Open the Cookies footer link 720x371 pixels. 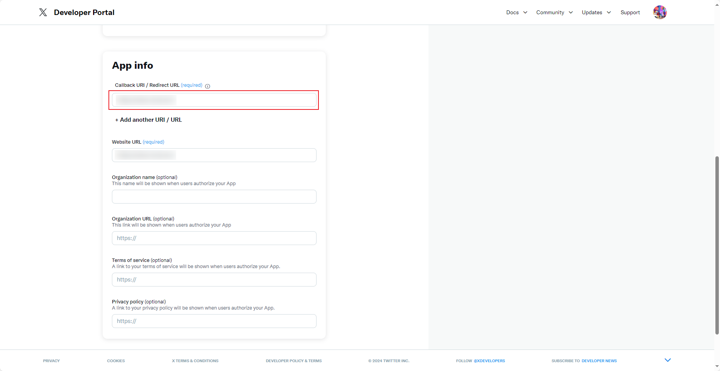point(116,361)
